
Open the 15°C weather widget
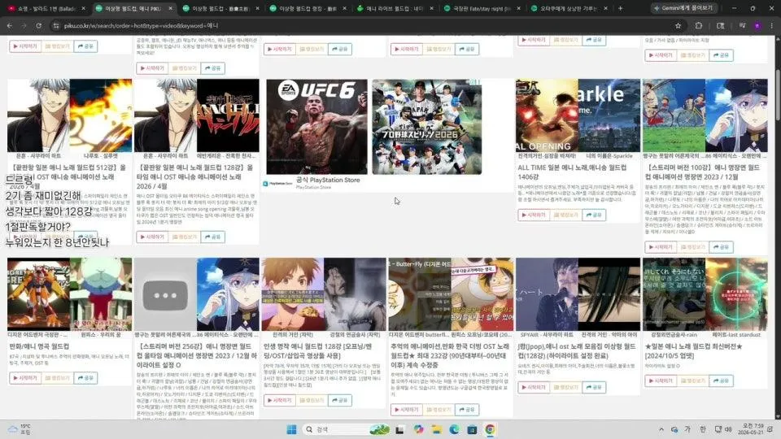click(x=19, y=429)
